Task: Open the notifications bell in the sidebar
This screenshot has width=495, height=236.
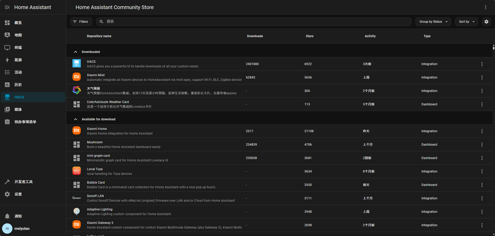Action: (x=7, y=216)
